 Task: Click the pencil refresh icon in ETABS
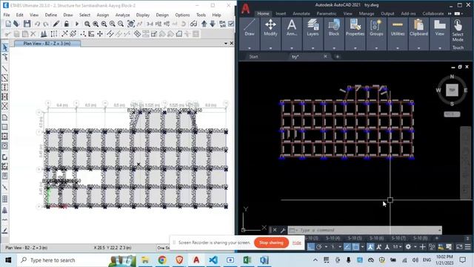[56, 24]
